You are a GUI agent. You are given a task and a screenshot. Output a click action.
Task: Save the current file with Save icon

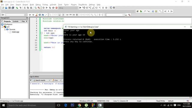(x=9, y=8)
